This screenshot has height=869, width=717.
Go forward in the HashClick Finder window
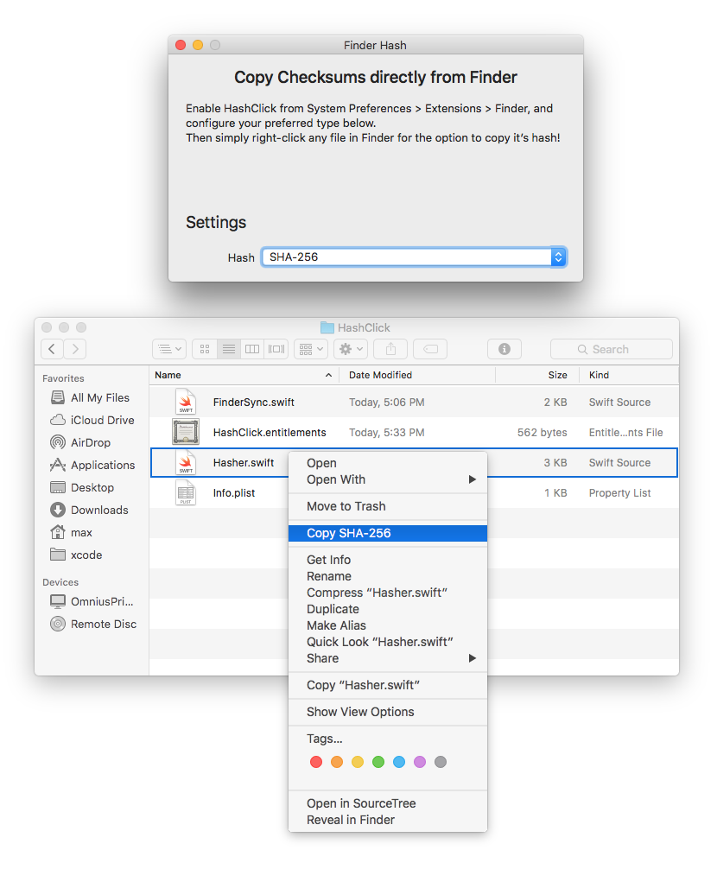point(75,349)
